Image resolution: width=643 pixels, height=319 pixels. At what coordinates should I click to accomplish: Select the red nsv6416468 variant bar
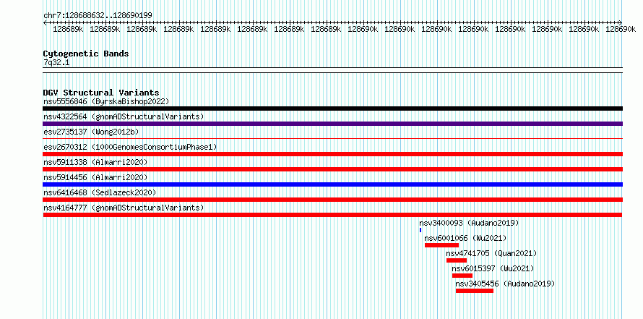[332, 200]
